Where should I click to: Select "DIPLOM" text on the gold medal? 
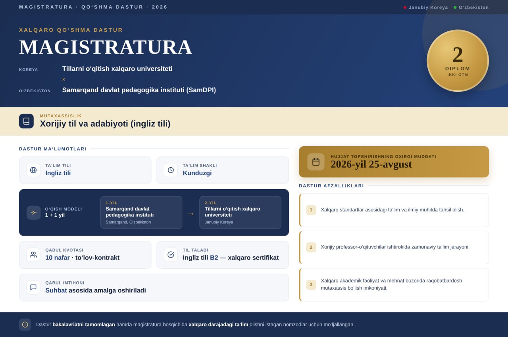(458, 68)
